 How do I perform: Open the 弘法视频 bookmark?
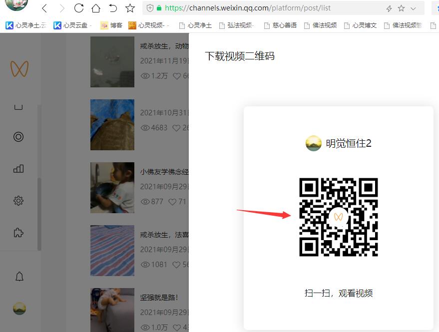click(x=236, y=25)
